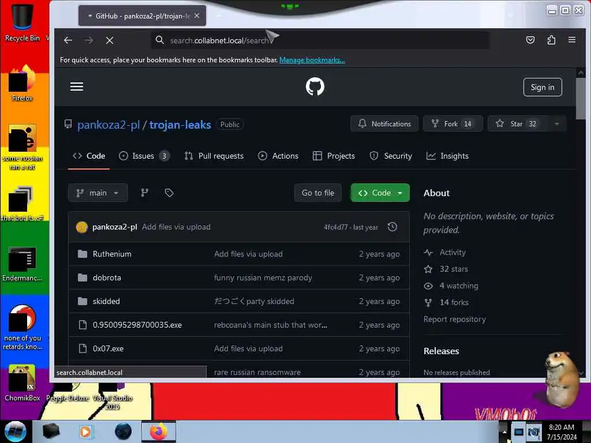Open the Firefox hamburger application menu
The height and width of the screenshot is (443, 591).
[x=572, y=40]
